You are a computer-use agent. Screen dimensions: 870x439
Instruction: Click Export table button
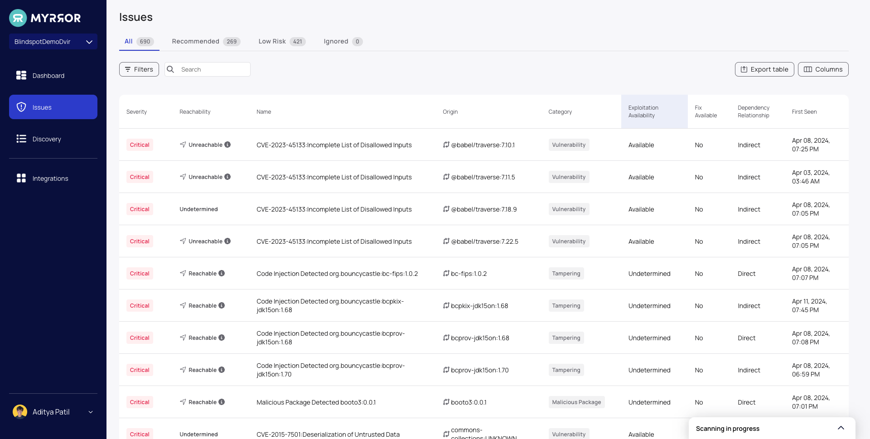point(764,69)
